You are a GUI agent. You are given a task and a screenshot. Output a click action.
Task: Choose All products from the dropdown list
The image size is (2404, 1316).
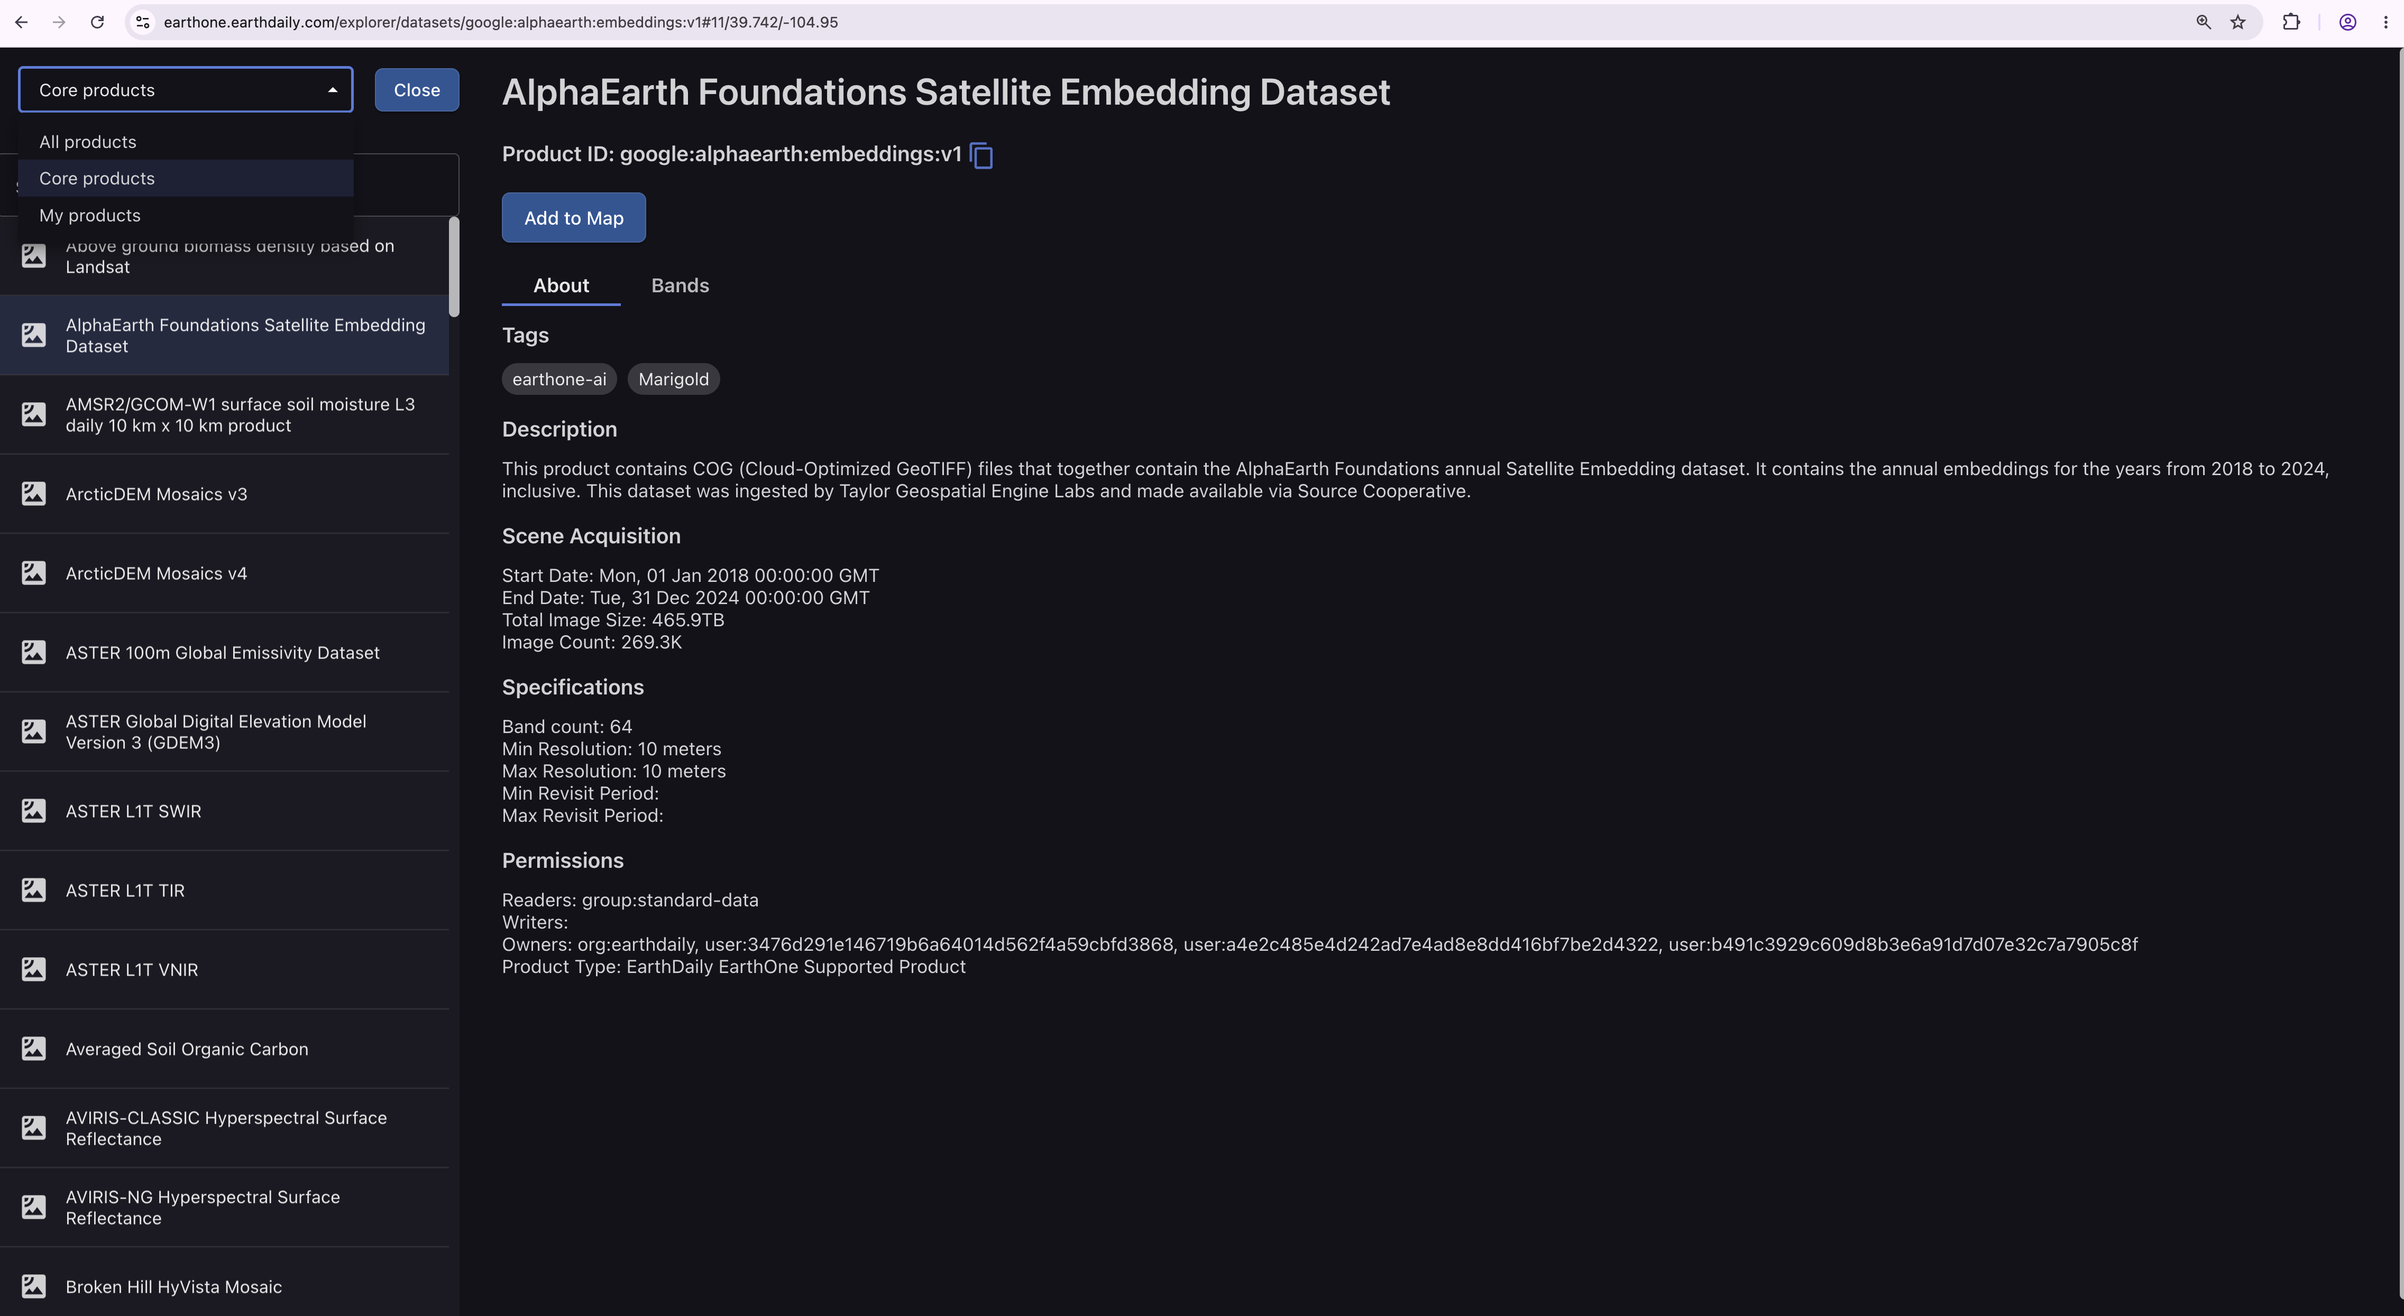[186, 142]
